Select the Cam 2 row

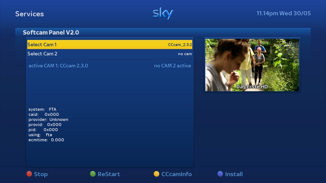(110, 54)
